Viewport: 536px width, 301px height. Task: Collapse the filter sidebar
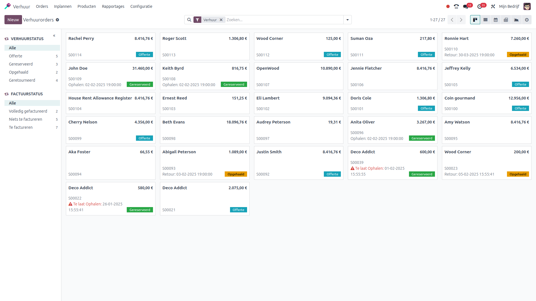click(54, 36)
